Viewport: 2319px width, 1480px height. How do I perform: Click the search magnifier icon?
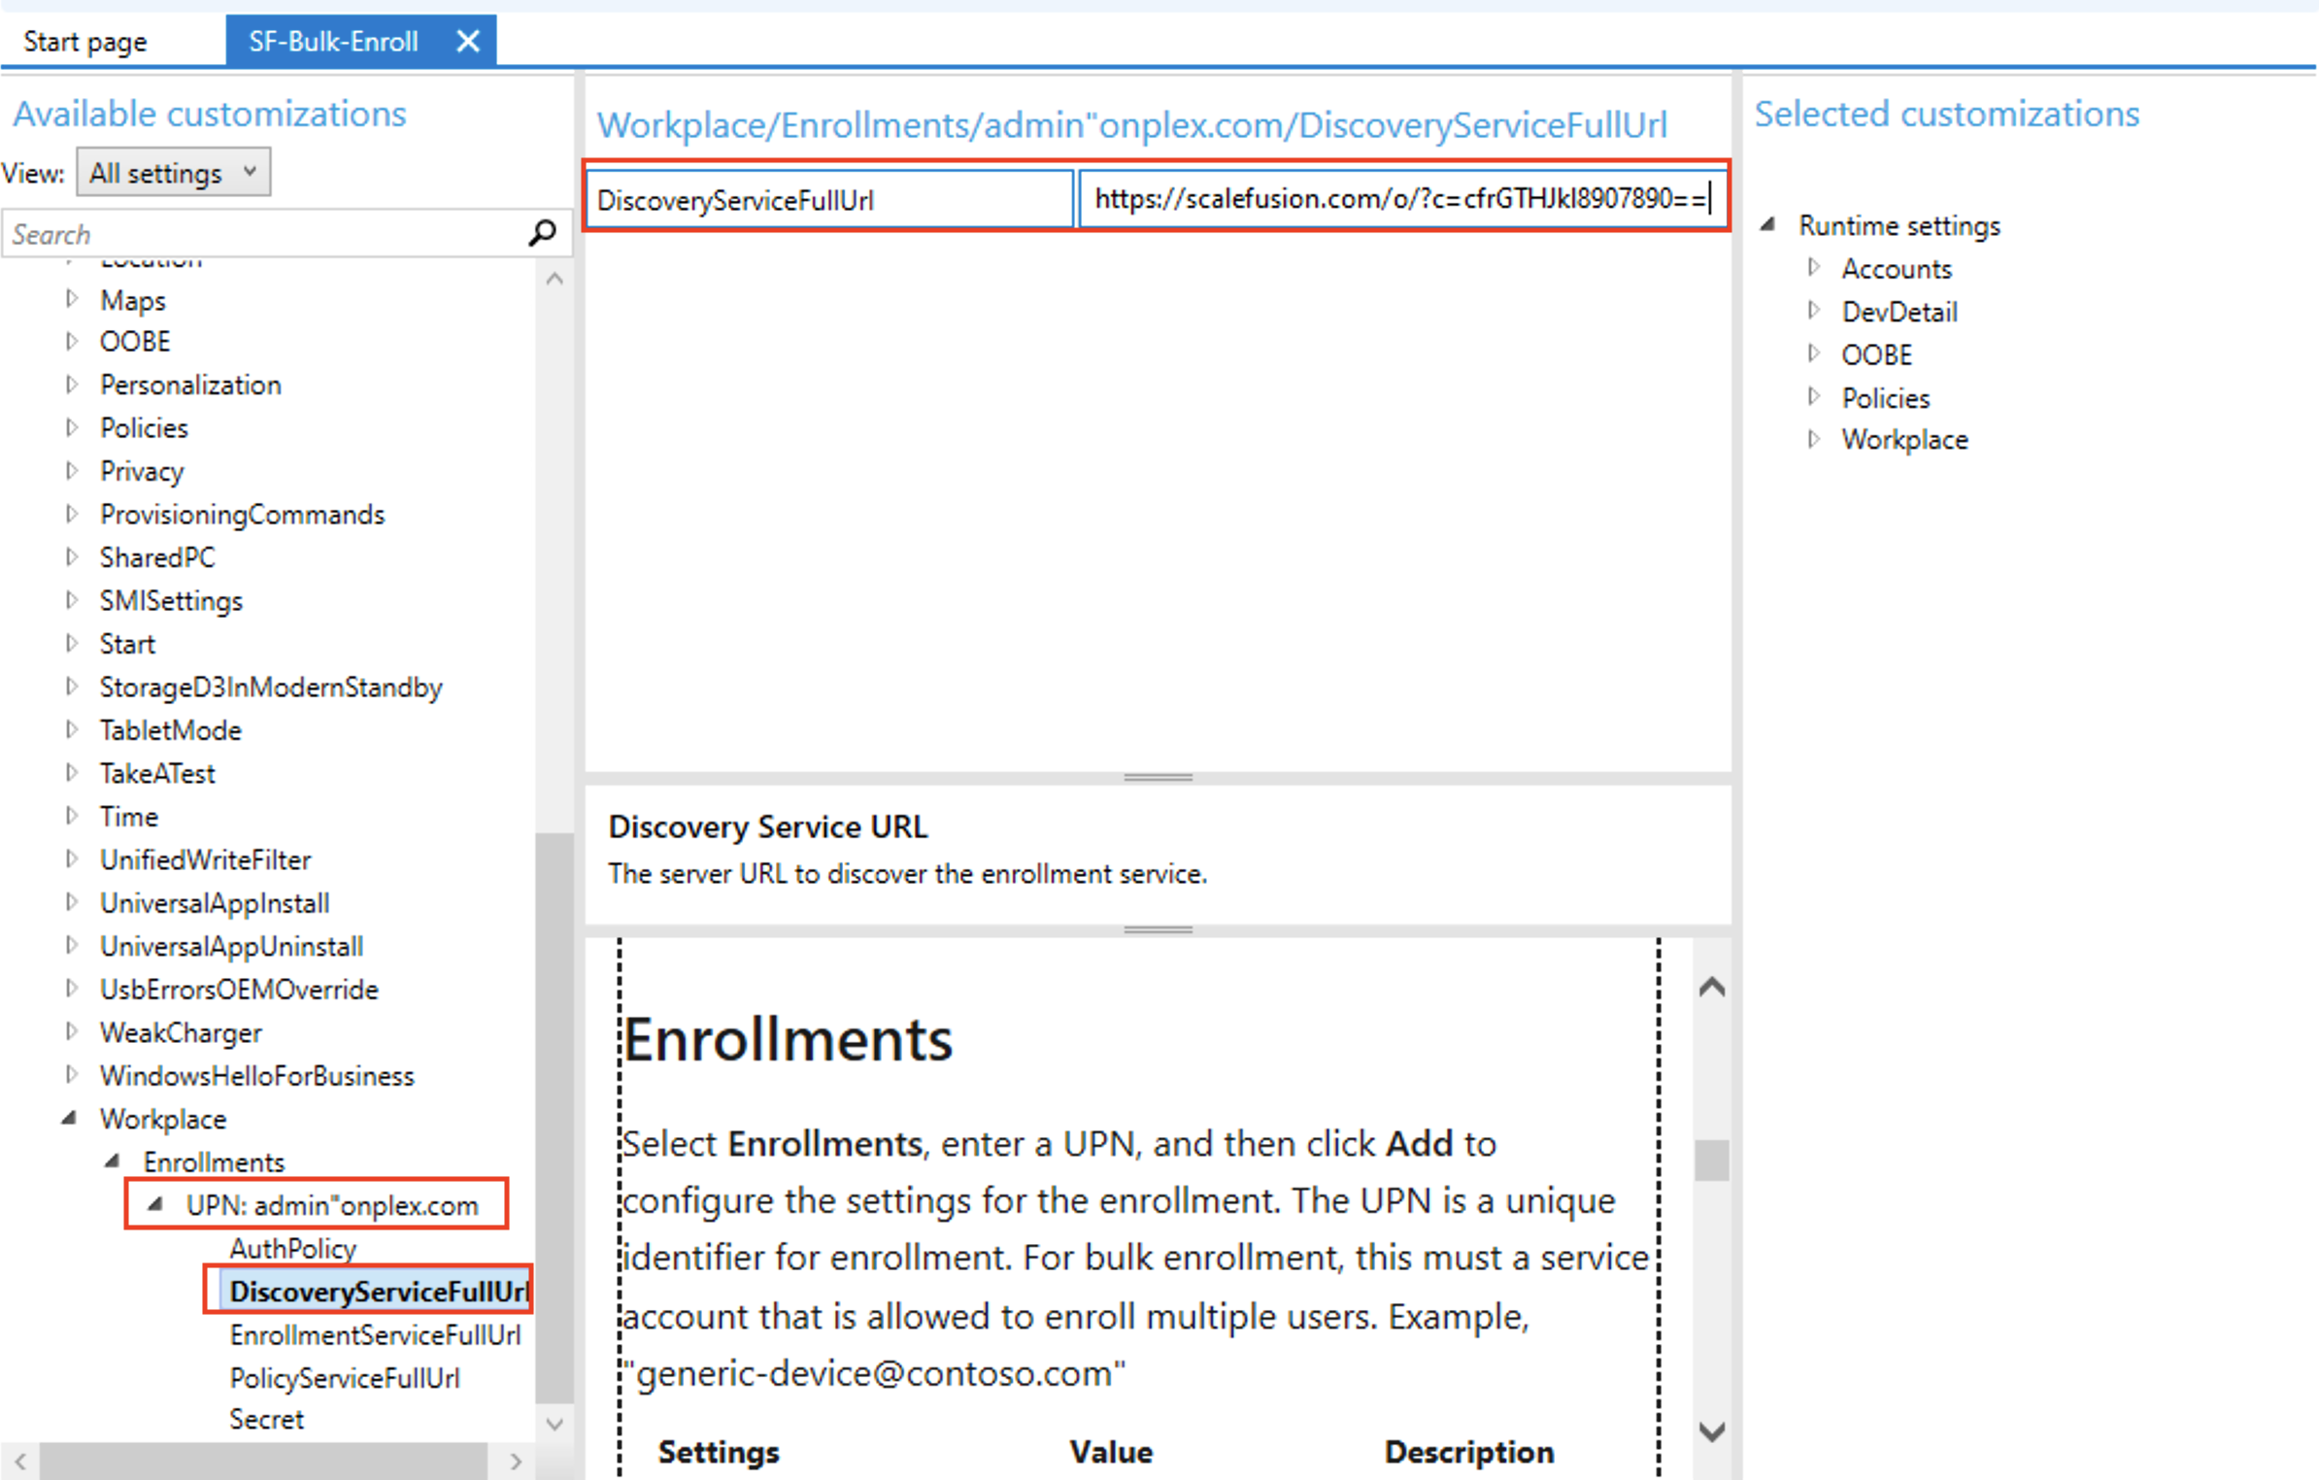[x=542, y=233]
